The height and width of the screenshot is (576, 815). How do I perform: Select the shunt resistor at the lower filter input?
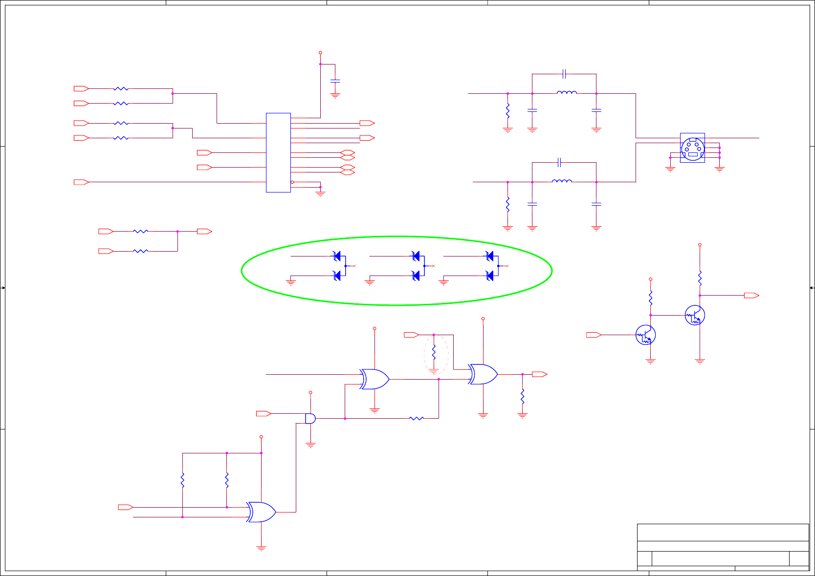tap(507, 204)
